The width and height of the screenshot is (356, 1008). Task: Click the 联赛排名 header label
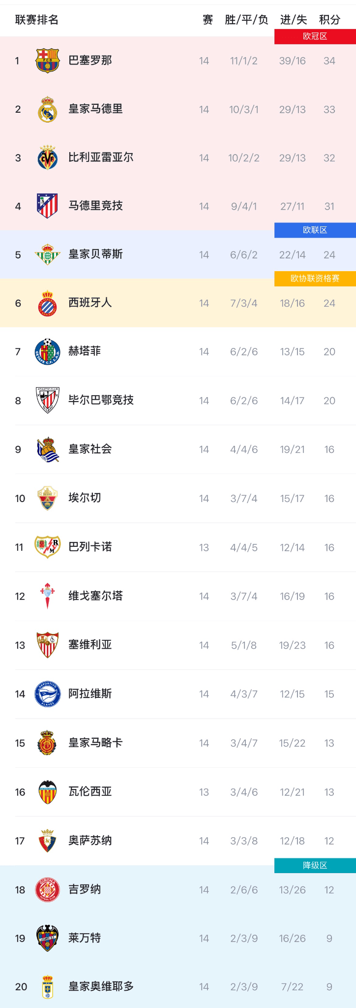[37, 20]
